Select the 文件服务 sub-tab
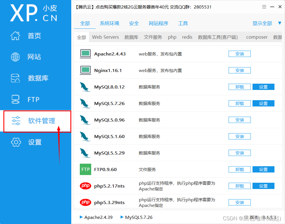This screenshot has width=285, height=224. pos(153,37)
